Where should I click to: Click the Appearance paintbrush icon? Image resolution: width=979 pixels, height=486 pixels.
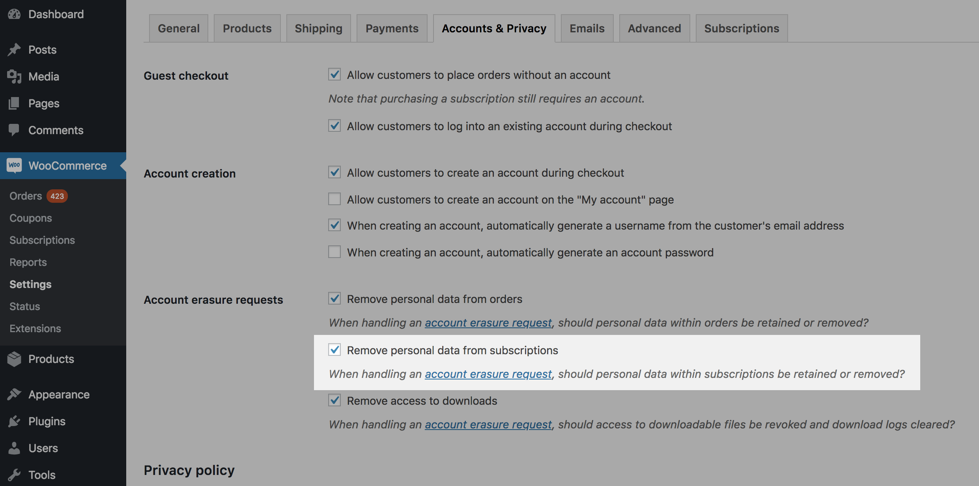pyautogui.click(x=14, y=394)
